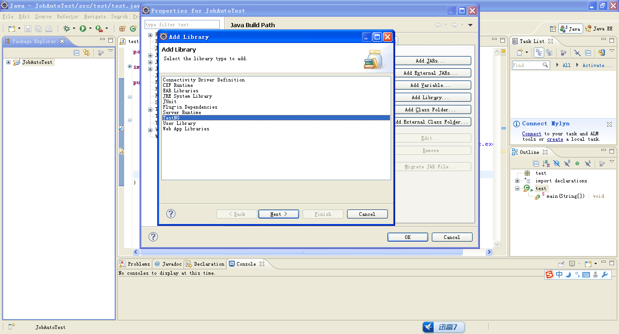This screenshot has width=619, height=334.
Task: Click Next in Add Library wizard
Action: pyautogui.click(x=278, y=214)
